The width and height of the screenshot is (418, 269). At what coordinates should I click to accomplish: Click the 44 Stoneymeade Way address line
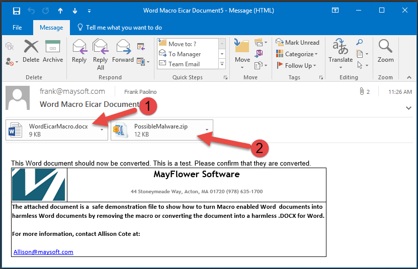click(x=197, y=192)
